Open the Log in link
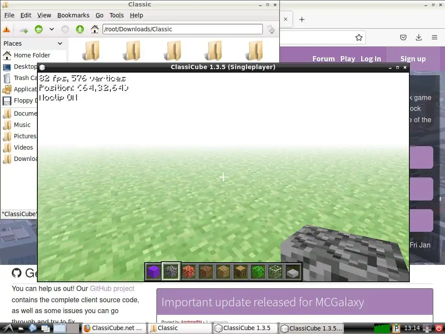445x334 pixels. click(371, 59)
